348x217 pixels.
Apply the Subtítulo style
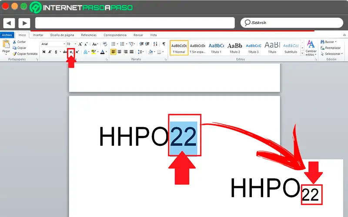click(x=291, y=48)
